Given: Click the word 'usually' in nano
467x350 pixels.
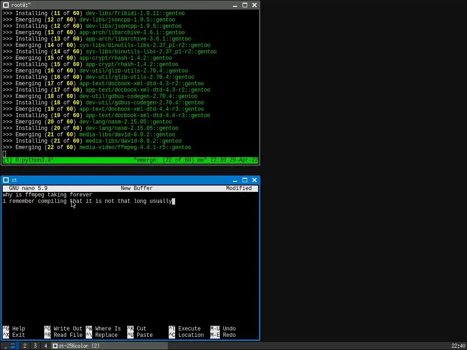Looking at the screenshot, I should click(161, 201).
